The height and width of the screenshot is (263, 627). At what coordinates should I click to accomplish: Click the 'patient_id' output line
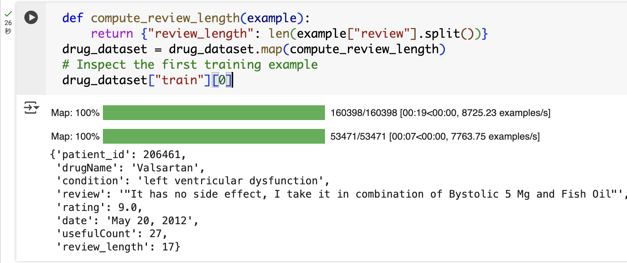point(118,154)
